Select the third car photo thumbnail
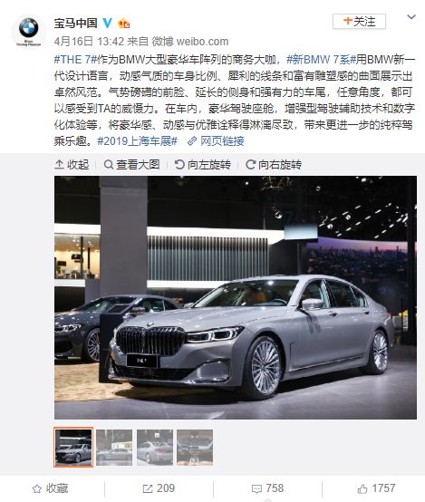This screenshot has width=425, height=502. click(155, 448)
